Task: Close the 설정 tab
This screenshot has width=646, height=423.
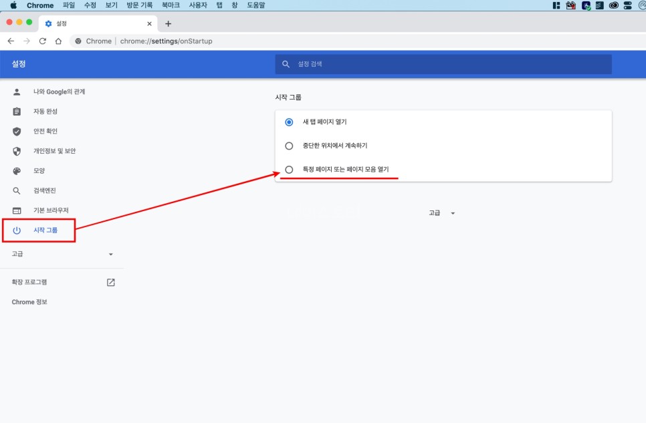Action: click(149, 23)
